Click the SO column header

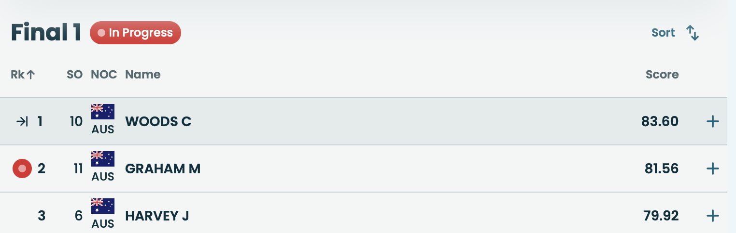pyautogui.click(x=74, y=75)
